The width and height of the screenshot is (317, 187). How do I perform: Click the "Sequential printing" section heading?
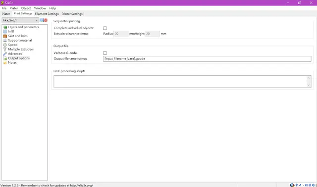tap(67, 21)
